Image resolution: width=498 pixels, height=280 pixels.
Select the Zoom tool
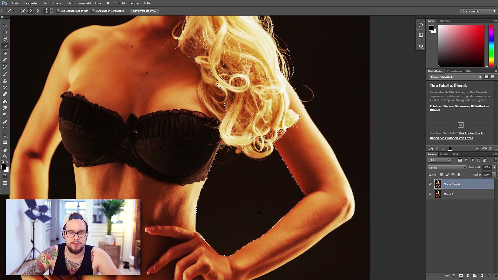(x=5, y=156)
